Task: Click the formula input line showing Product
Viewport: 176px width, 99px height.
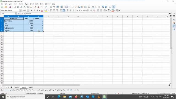Action: 97,13
